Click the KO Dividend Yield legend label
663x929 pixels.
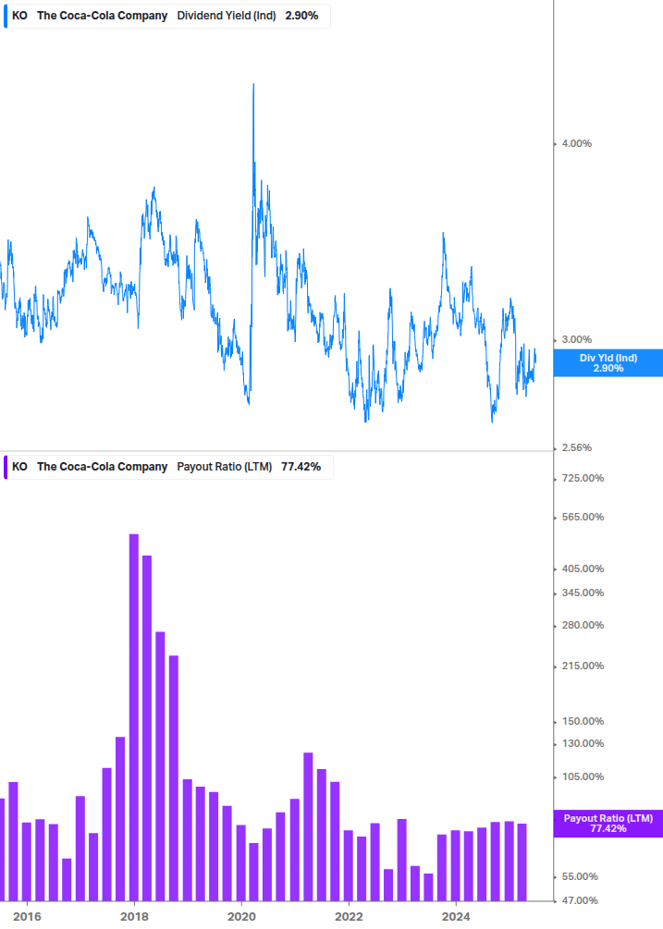tap(166, 16)
